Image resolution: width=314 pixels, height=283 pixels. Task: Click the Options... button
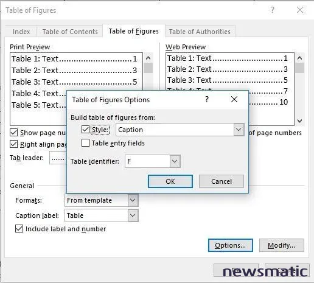coord(231,245)
